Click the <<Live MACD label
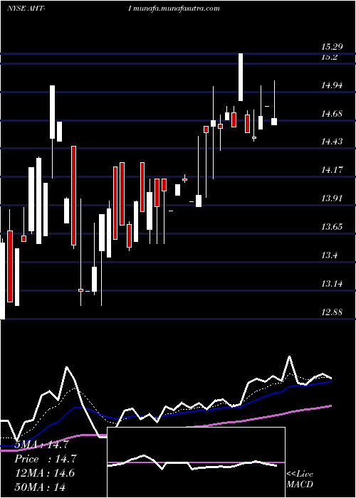This screenshot has width=356, height=498. pyautogui.click(x=300, y=479)
